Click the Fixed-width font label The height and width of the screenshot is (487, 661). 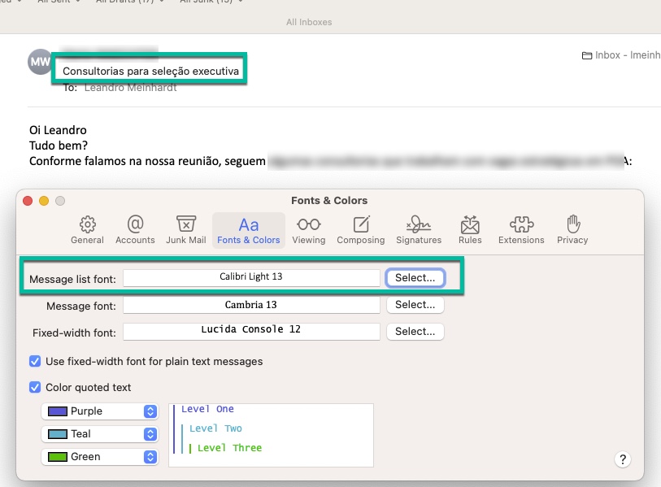click(74, 333)
